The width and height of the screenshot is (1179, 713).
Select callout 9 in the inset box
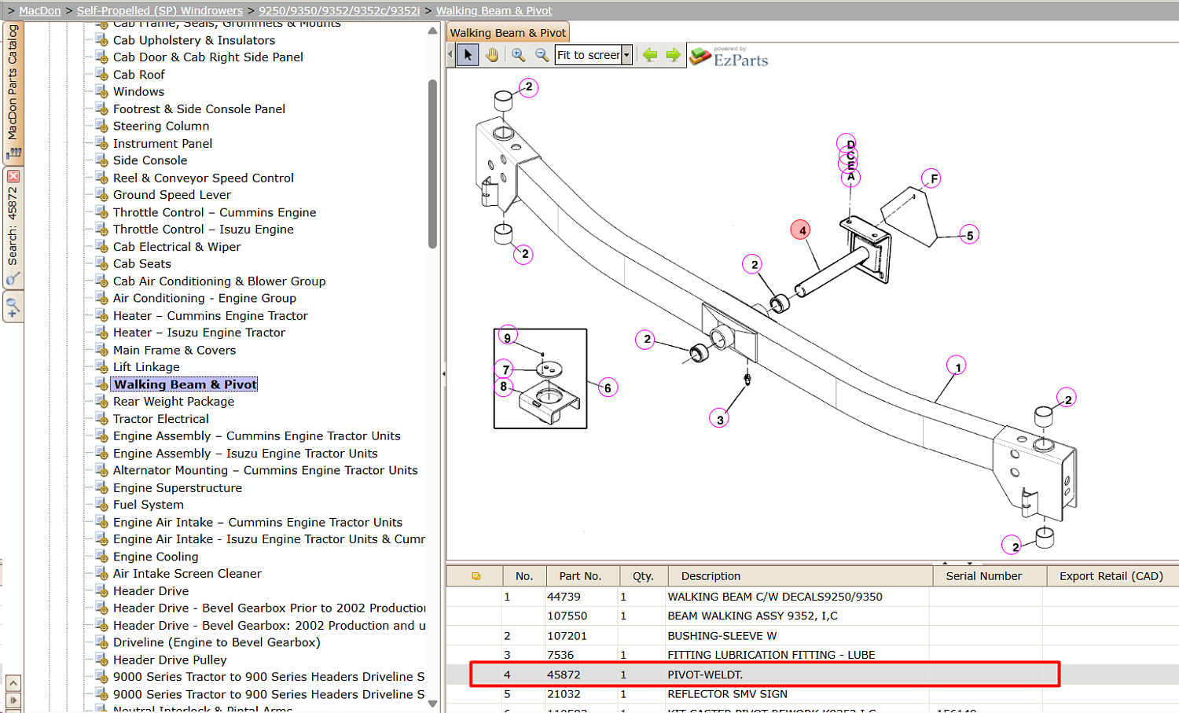tap(508, 337)
